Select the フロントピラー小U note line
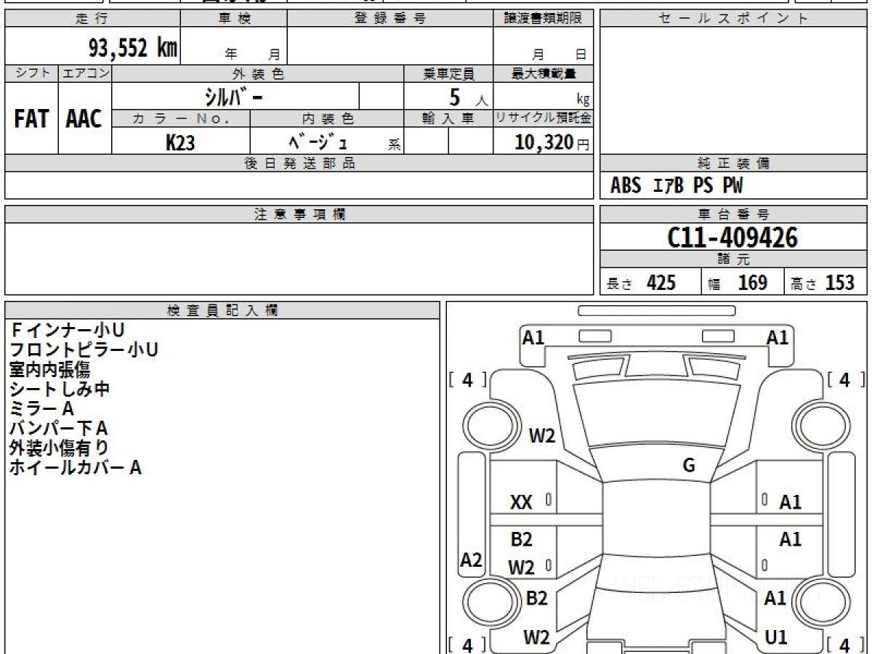This screenshot has height=654, width=872. (84, 350)
